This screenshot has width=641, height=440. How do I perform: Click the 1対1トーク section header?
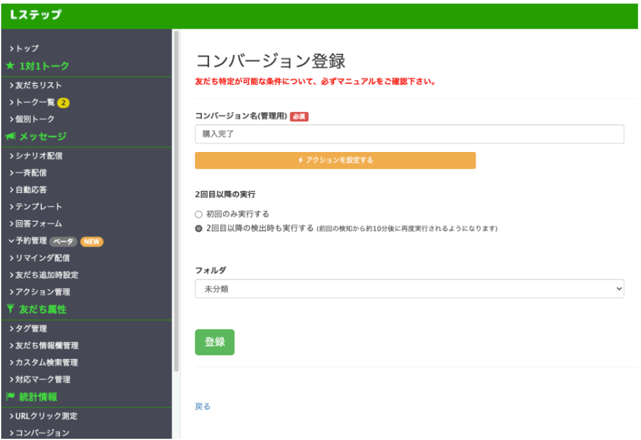pyautogui.click(x=44, y=66)
